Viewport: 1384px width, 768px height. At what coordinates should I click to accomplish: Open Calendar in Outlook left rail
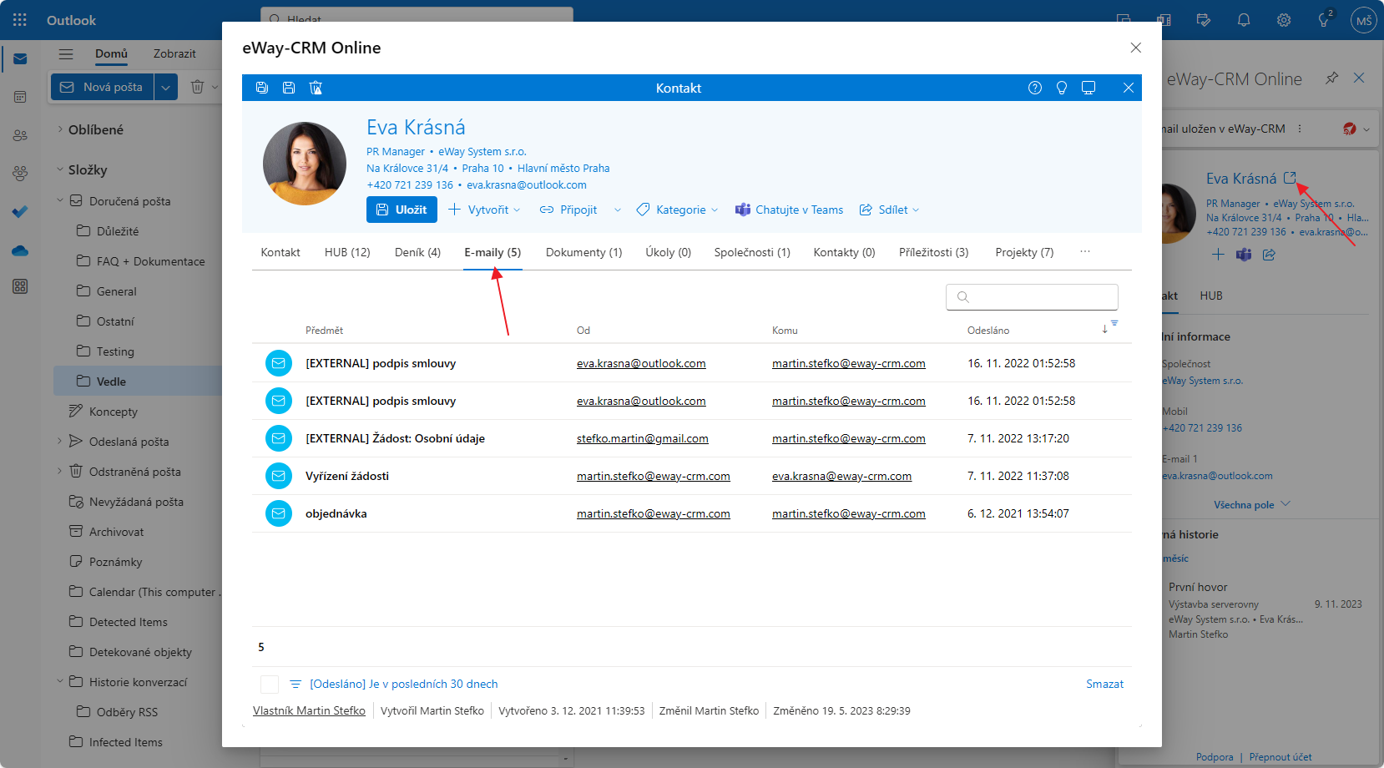coord(20,97)
